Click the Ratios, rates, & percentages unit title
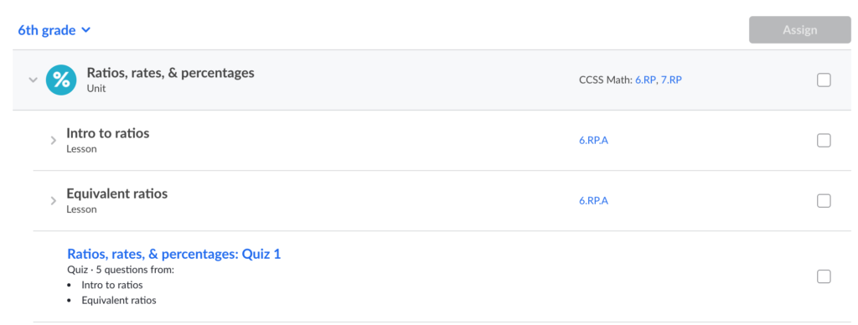Viewport: 858px width, 325px height. coord(170,73)
